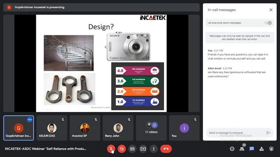This screenshot has width=280, height=157.
Task: Click muted mic icon on Reny John
Action: point(129,119)
